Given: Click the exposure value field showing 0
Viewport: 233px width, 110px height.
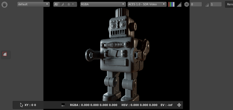Looking at the screenshot, I should coord(196,4).
